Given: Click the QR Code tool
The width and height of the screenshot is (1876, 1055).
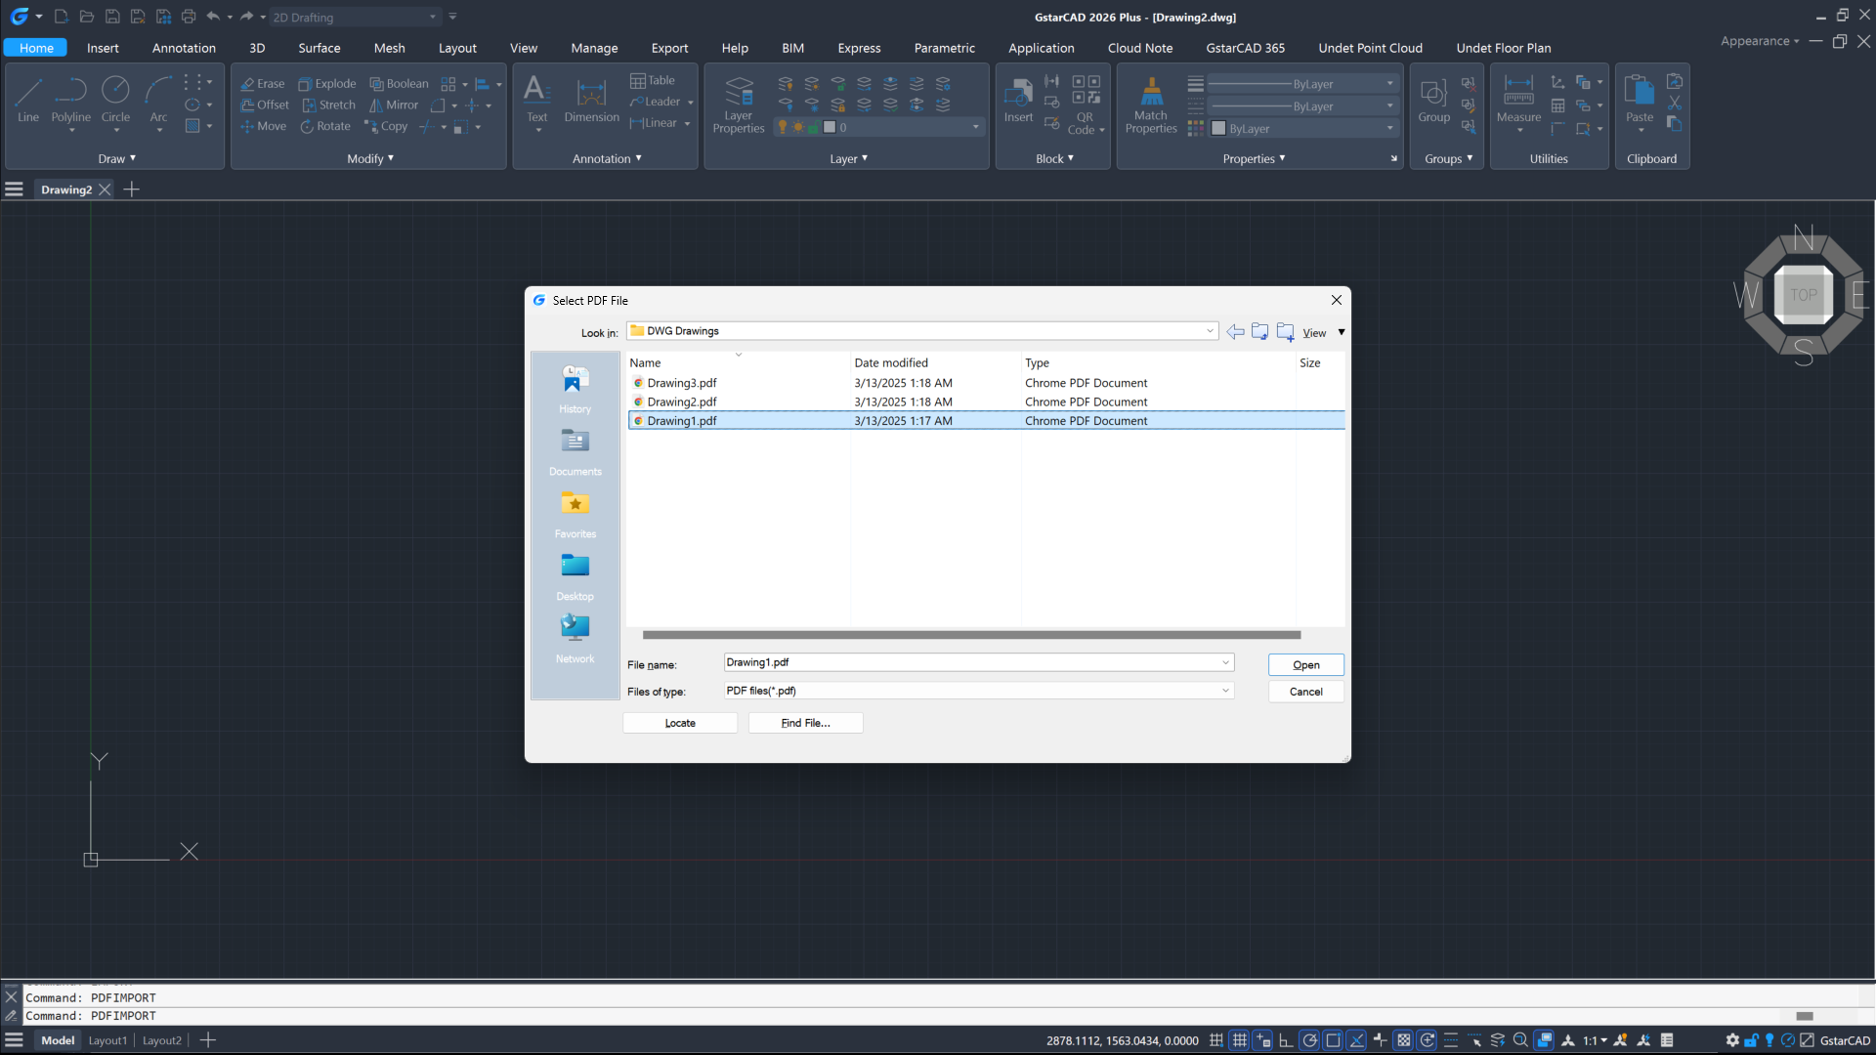Looking at the screenshot, I should (x=1086, y=105).
